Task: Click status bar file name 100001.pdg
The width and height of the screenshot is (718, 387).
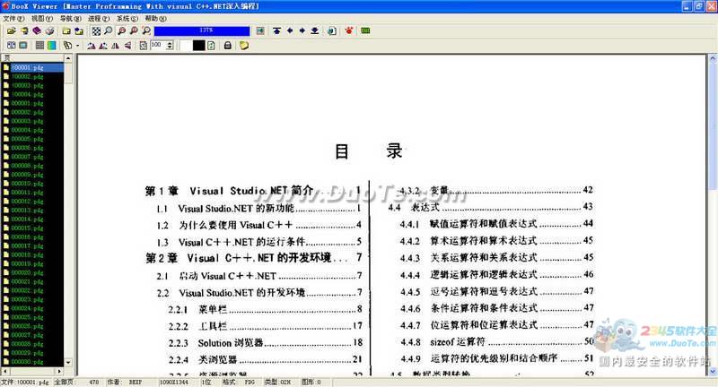Action: click(x=25, y=382)
